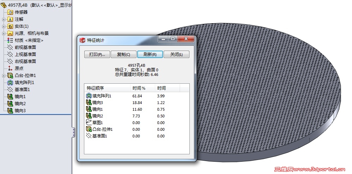
Task: Select the 61.84 time percent cell
Action: (137, 96)
